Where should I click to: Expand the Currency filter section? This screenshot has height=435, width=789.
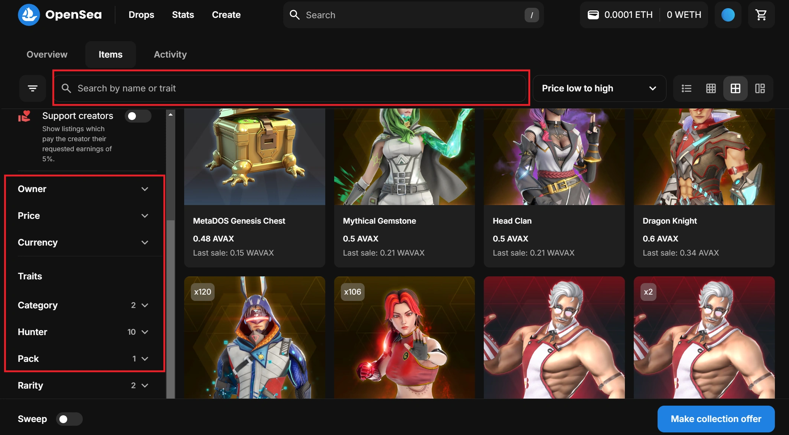tap(83, 243)
